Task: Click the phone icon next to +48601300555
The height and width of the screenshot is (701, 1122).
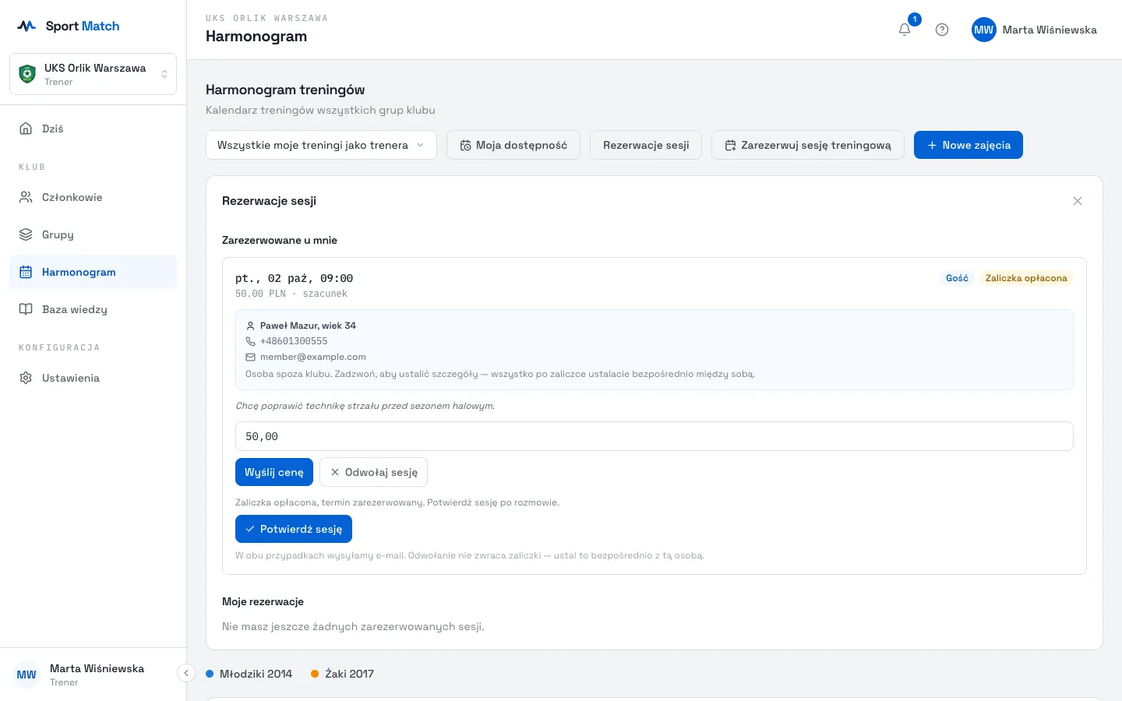Action: pos(250,341)
